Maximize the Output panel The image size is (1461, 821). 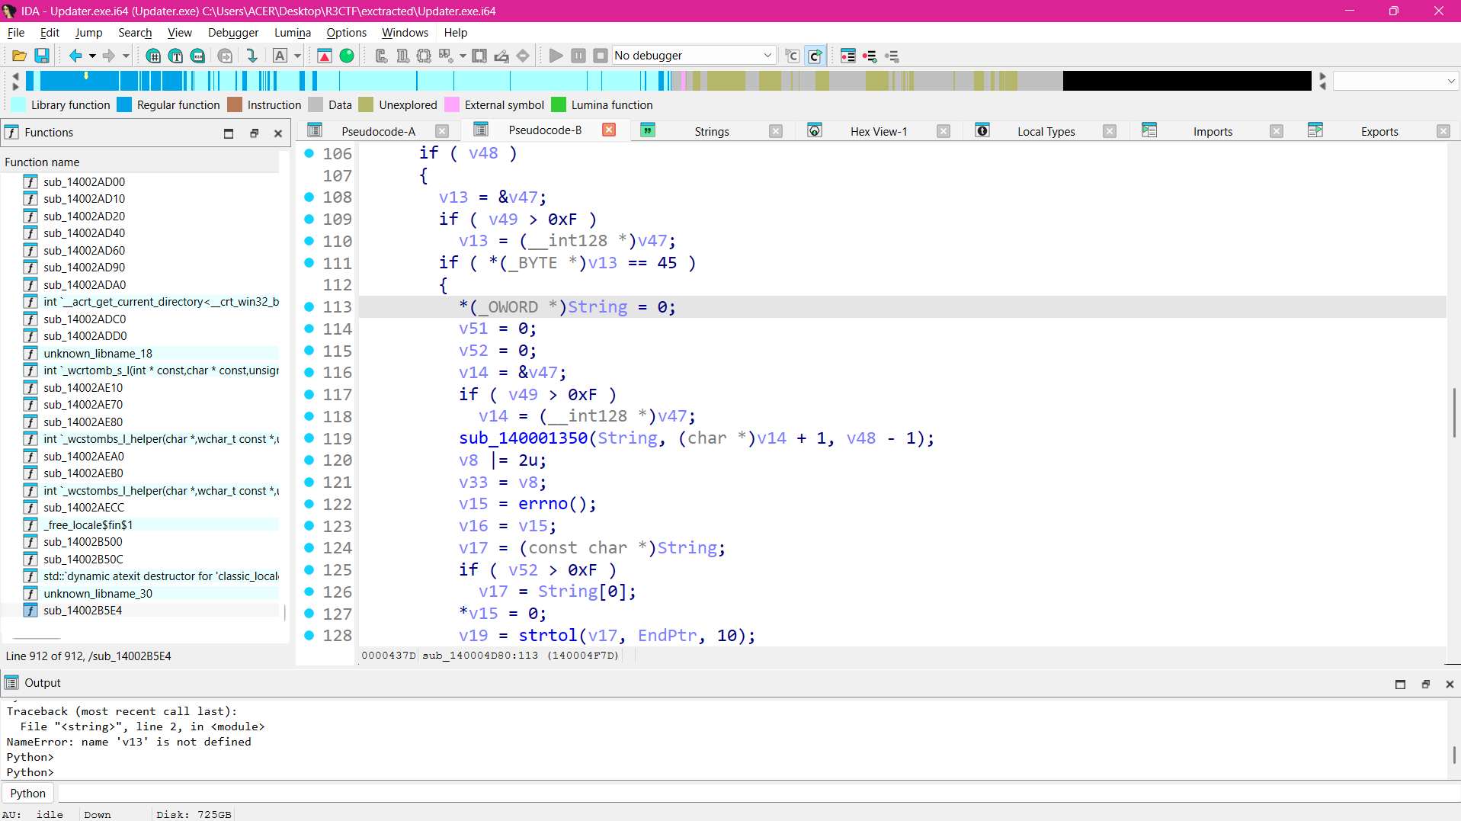[1400, 684]
